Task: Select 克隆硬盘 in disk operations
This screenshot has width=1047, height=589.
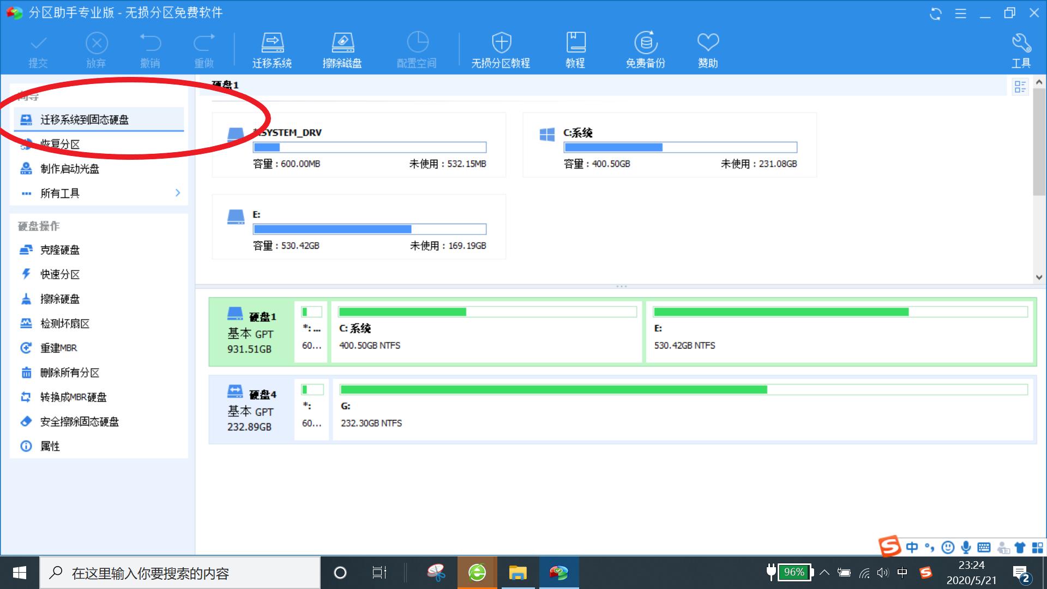Action: tap(60, 250)
